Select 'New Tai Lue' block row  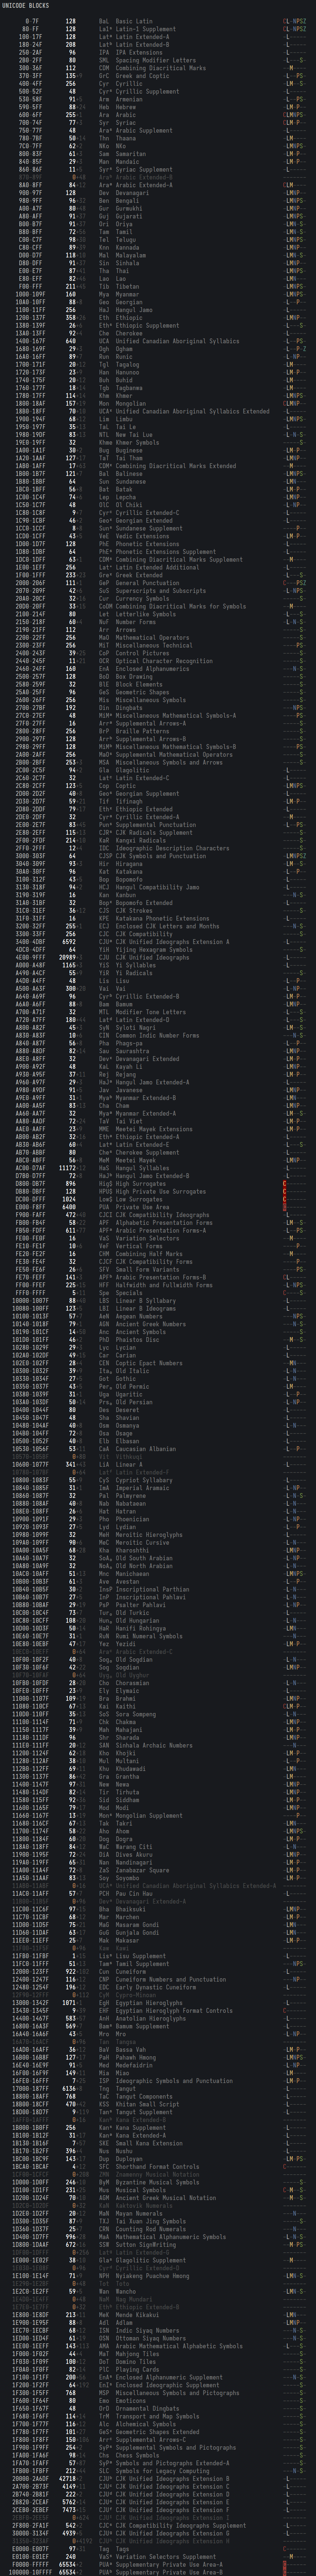point(158,435)
